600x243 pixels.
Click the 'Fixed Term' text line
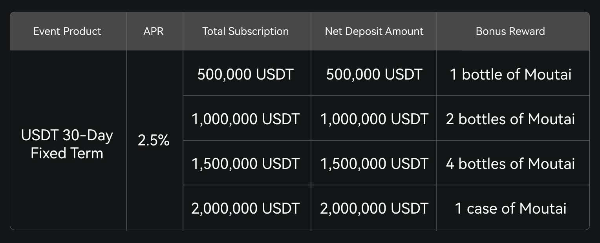(x=67, y=153)
